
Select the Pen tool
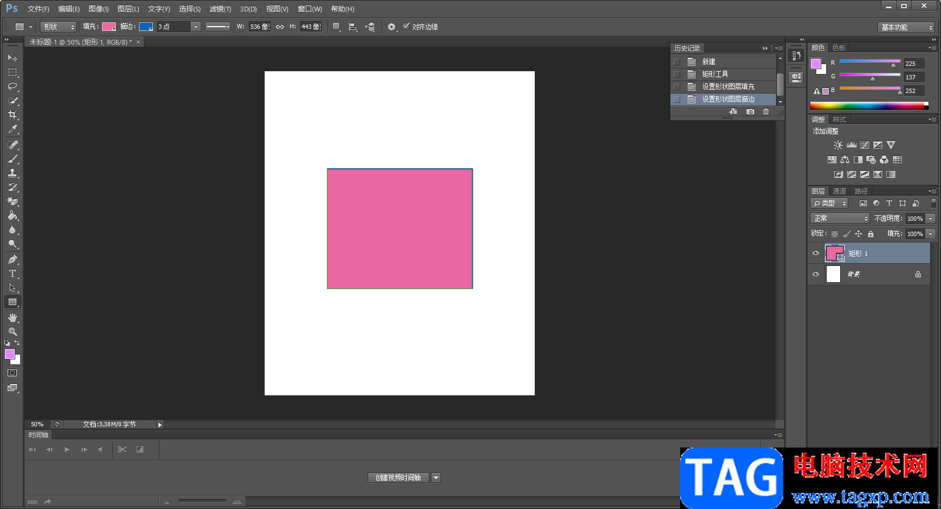[13, 259]
